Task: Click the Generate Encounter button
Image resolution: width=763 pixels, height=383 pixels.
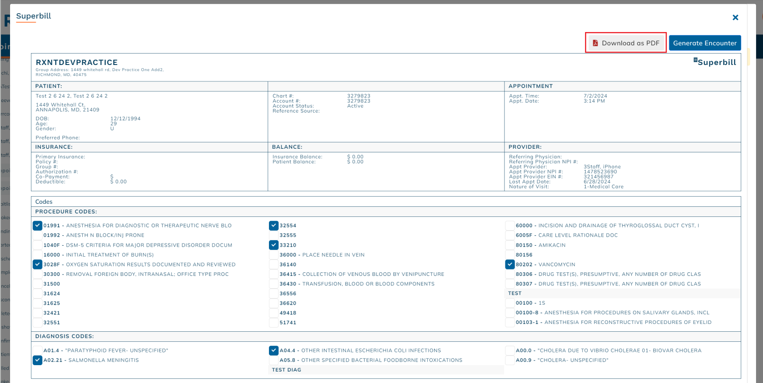Action: 705,43
